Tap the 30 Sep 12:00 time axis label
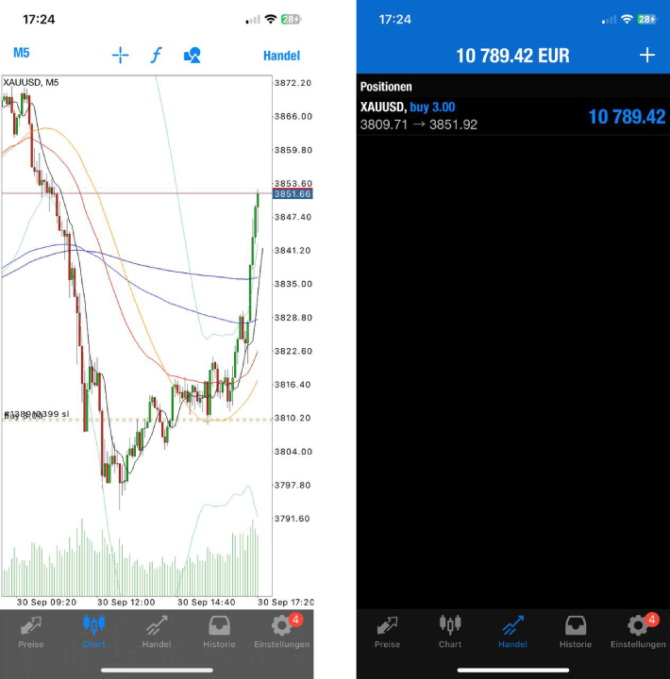This screenshot has height=679, width=670. pos(126,603)
